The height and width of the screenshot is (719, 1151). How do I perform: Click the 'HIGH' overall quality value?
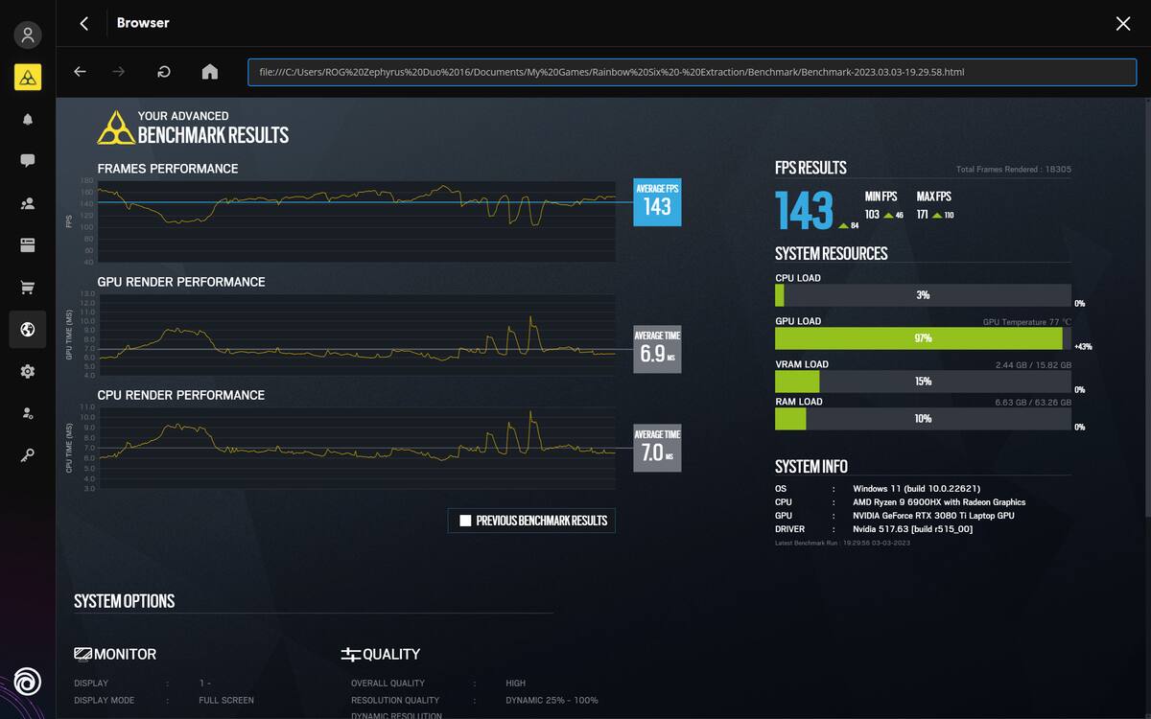pos(515,684)
